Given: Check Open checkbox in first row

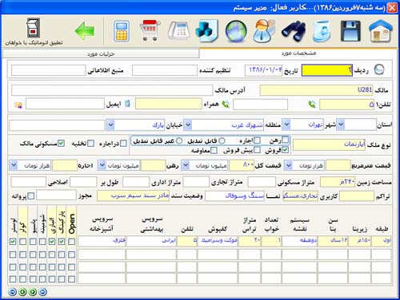Looking at the screenshot, I should click(x=71, y=242).
